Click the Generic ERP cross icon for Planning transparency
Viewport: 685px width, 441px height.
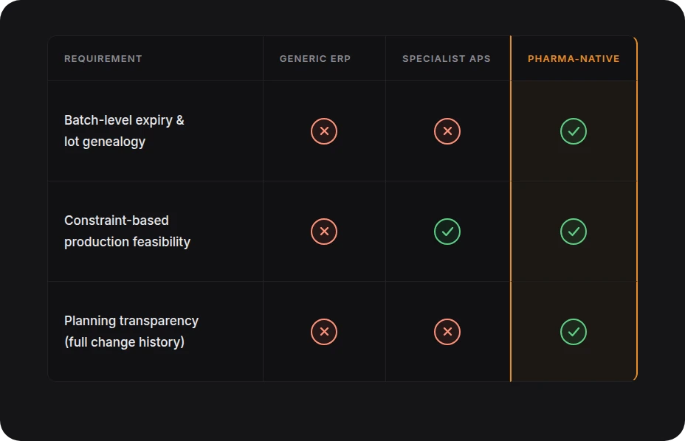[324, 332]
